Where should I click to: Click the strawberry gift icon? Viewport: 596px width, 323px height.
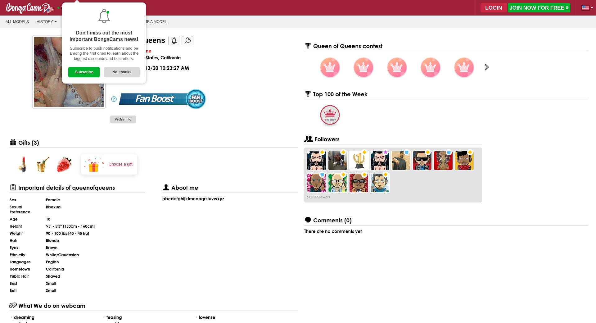point(64,164)
